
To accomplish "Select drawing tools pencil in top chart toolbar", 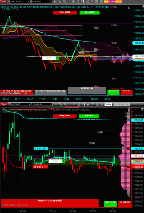I will click(x=59, y=1).
